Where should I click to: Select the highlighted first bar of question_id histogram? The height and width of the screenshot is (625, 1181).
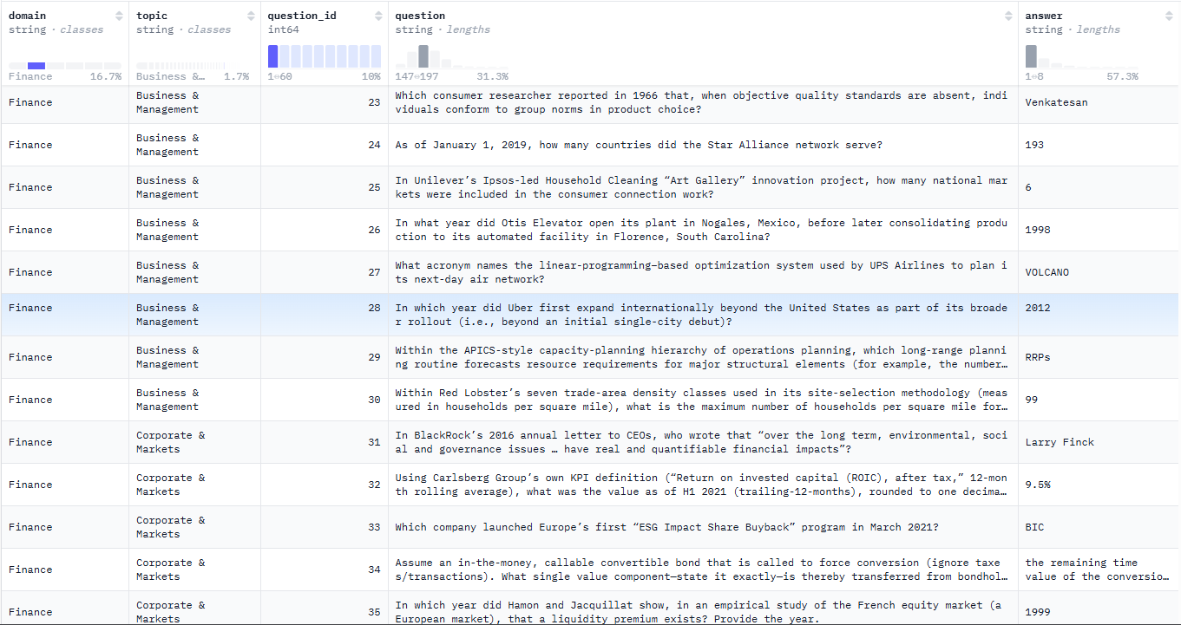[272, 56]
